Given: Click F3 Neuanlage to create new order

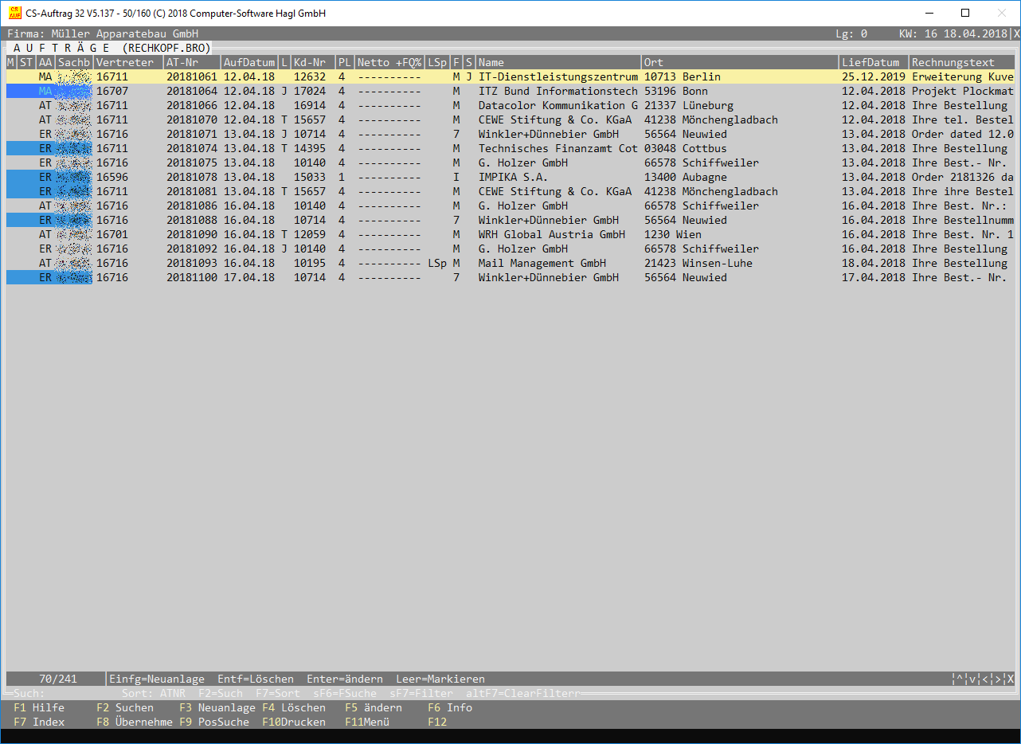Looking at the screenshot, I should (x=217, y=707).
